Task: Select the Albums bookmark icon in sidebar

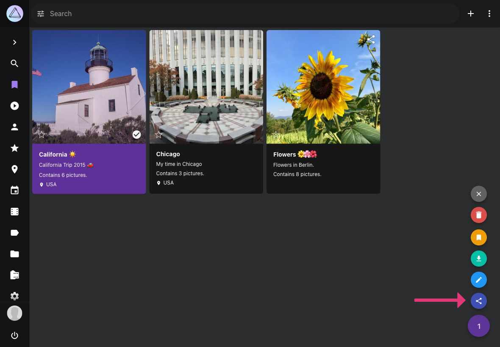Action: pyautogui.click(x=14, y=85)
